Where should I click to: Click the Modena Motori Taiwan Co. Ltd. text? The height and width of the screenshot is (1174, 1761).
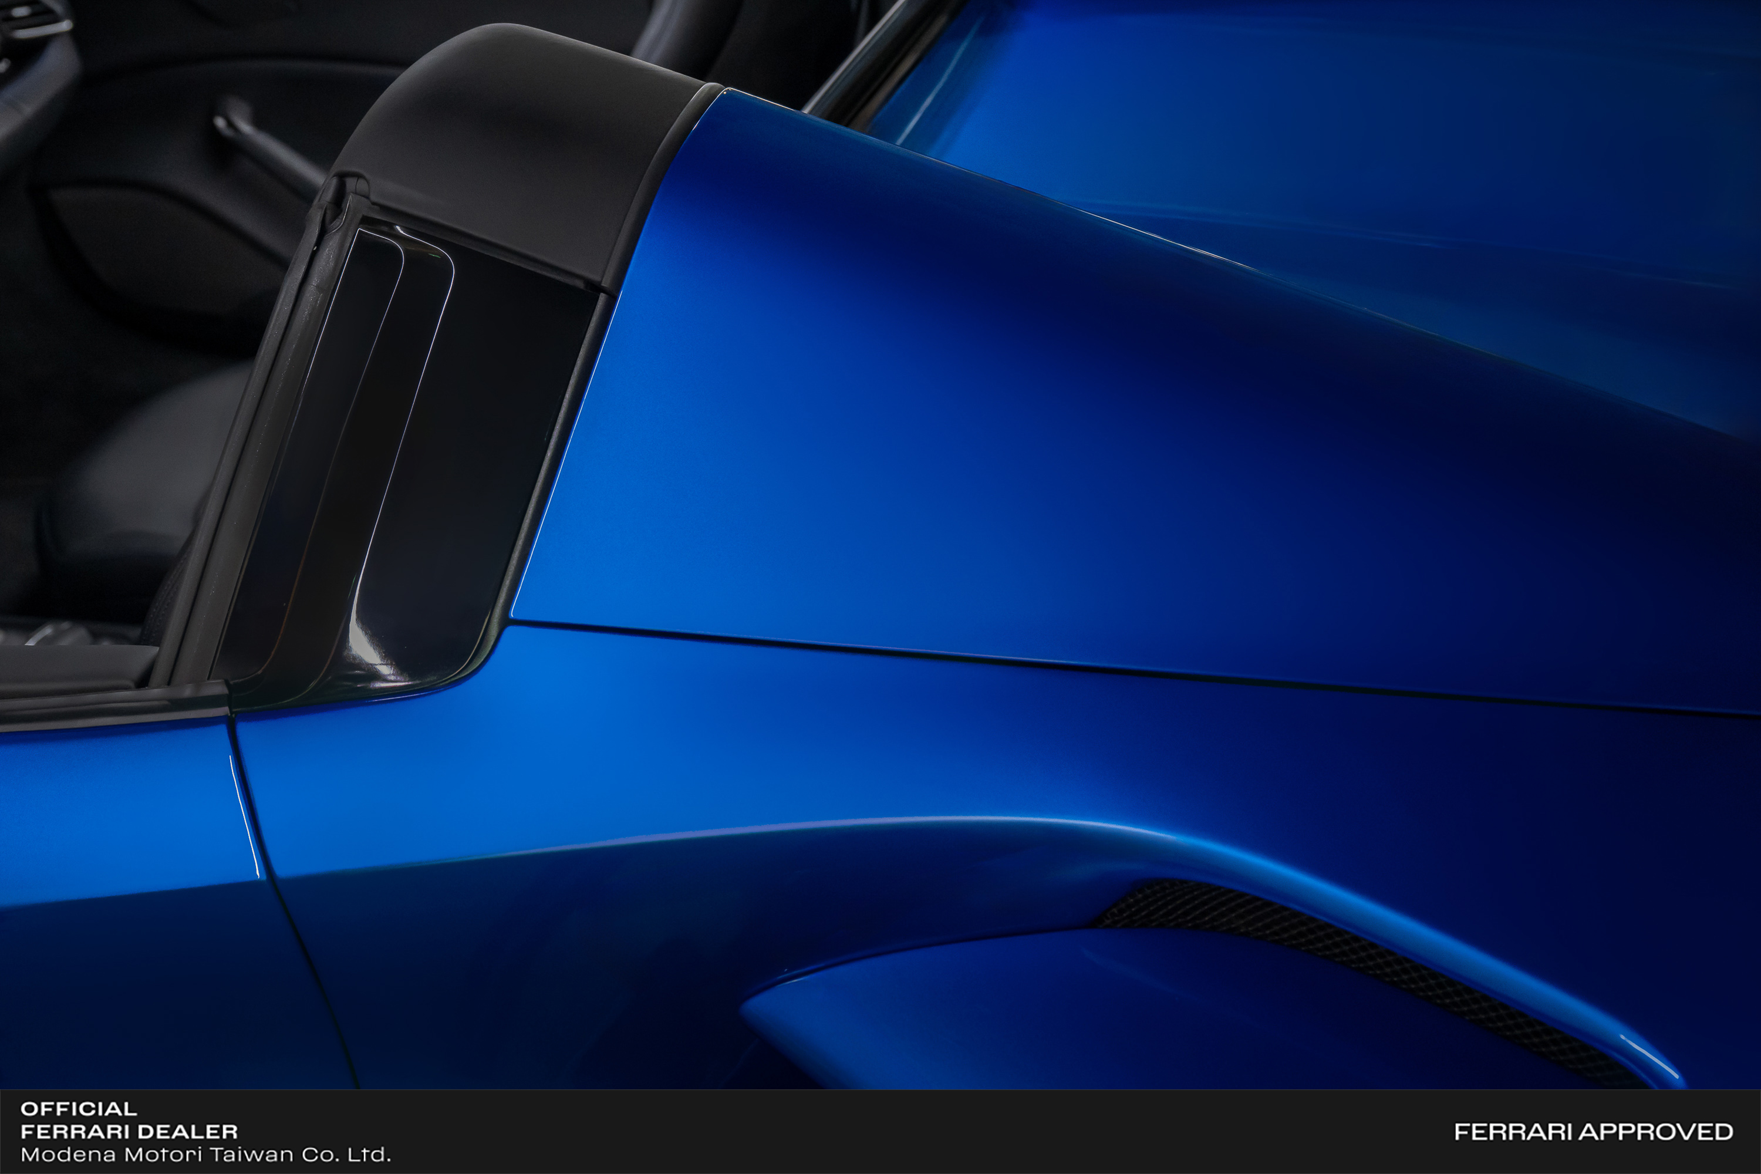tap(205, 1154)
